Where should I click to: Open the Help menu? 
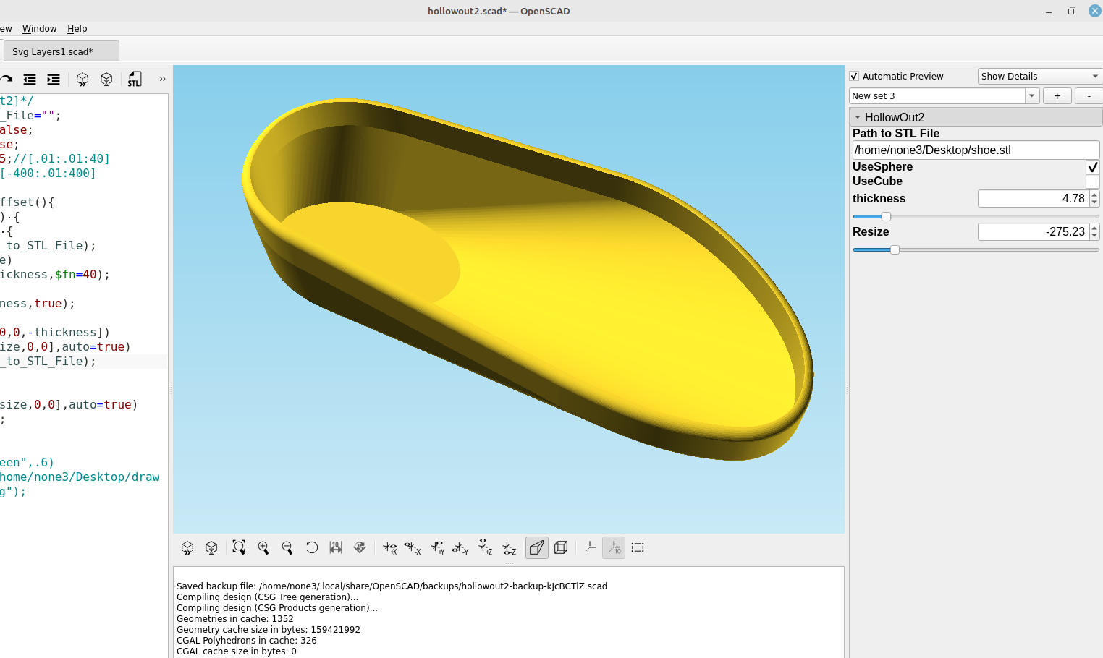(77, 29)
